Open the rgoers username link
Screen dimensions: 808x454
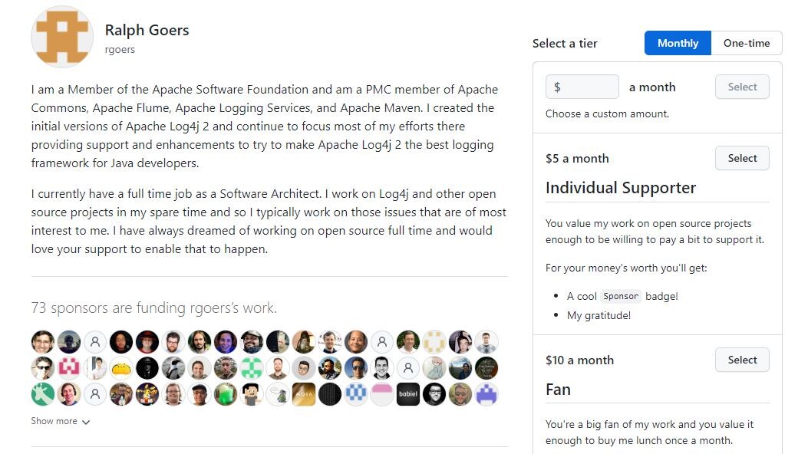point(120,50)
